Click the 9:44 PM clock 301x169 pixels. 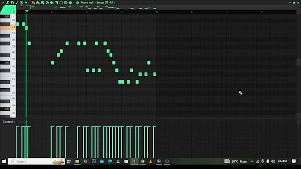tap(282, 161)
